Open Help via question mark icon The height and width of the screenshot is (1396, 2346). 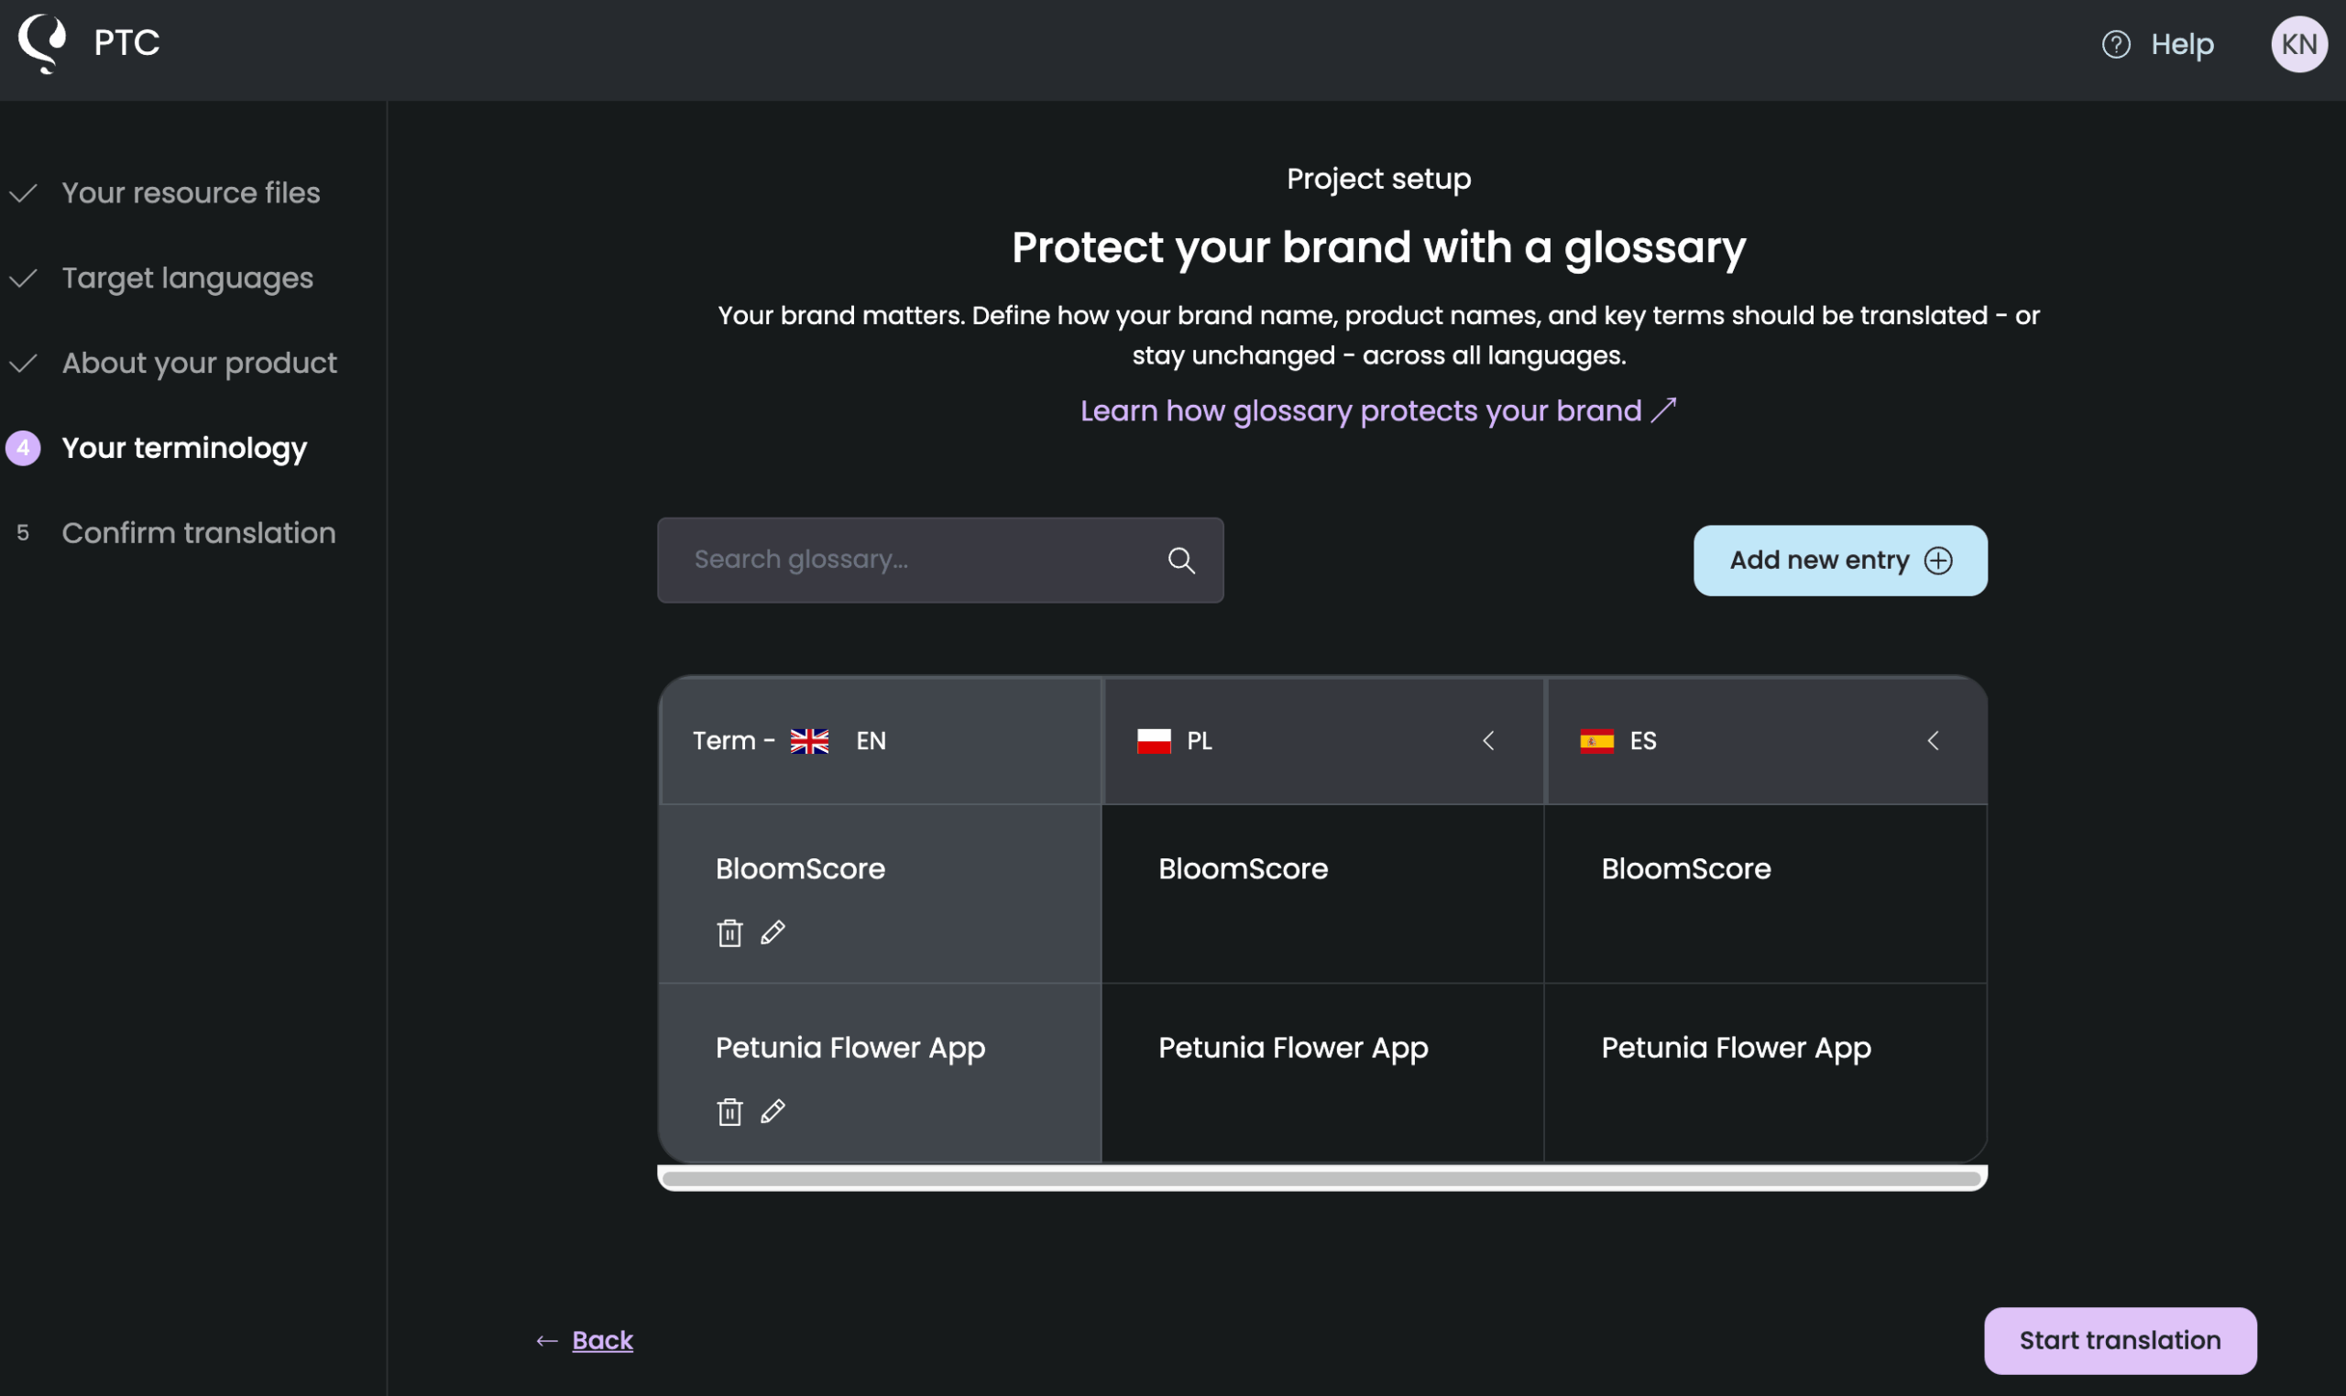pos(2116,44)
